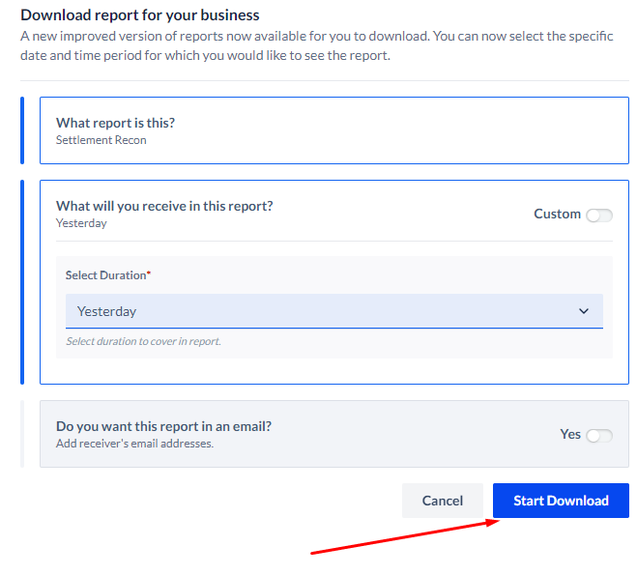Viewport: 637px width, 575px height.
Task: Expand the "Do you want this report in an email?" section
Action: pos(333,434)
